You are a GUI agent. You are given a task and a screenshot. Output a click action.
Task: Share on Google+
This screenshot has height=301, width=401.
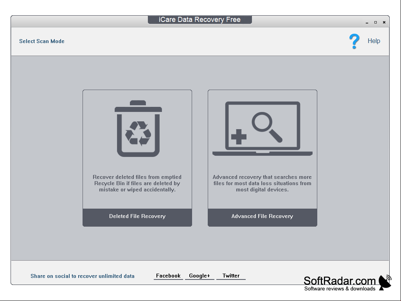coord(200,276)
